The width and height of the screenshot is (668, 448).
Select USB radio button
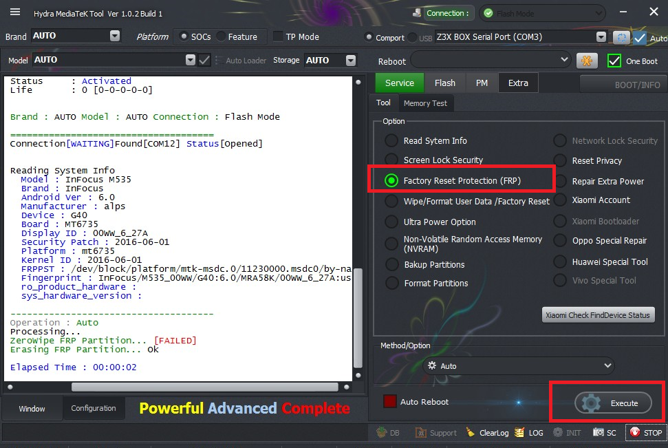pos(412,38)
